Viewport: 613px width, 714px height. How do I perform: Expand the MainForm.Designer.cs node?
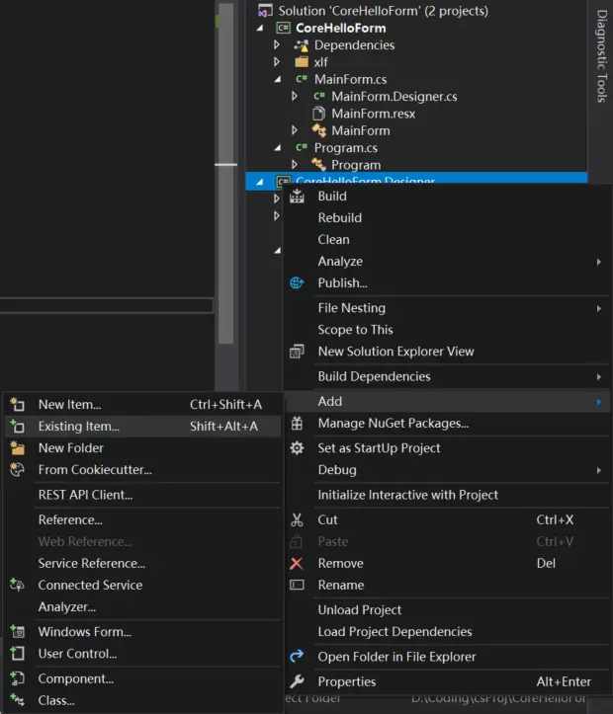click(294, 96)
